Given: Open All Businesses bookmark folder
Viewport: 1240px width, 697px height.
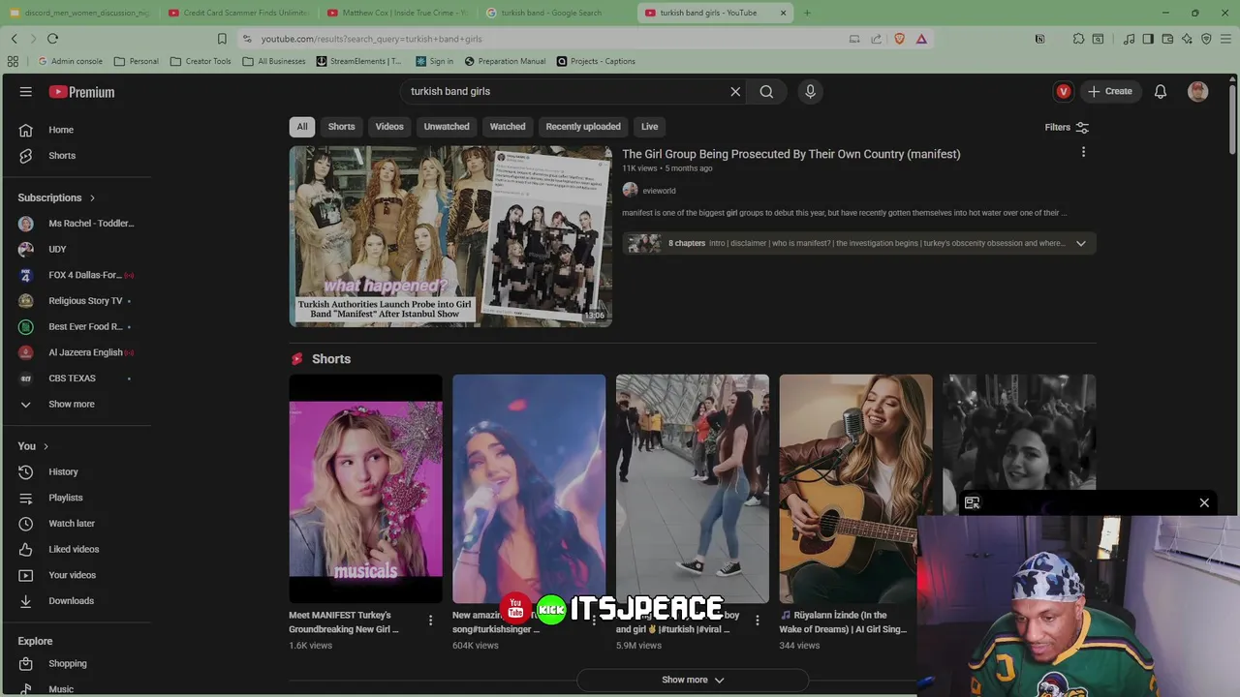Looking at the screenshot, I should 273,61.
